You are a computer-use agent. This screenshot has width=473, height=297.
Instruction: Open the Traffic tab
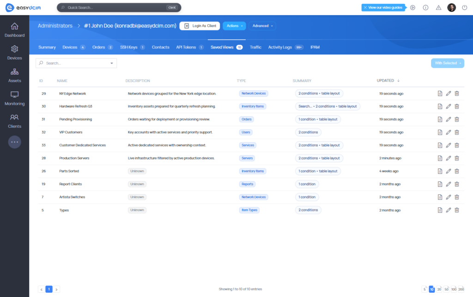coord(255,48)
